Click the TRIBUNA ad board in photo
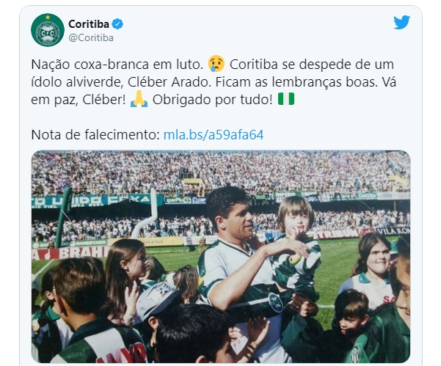This screenshot has width=441, height=366. point(338,234)
